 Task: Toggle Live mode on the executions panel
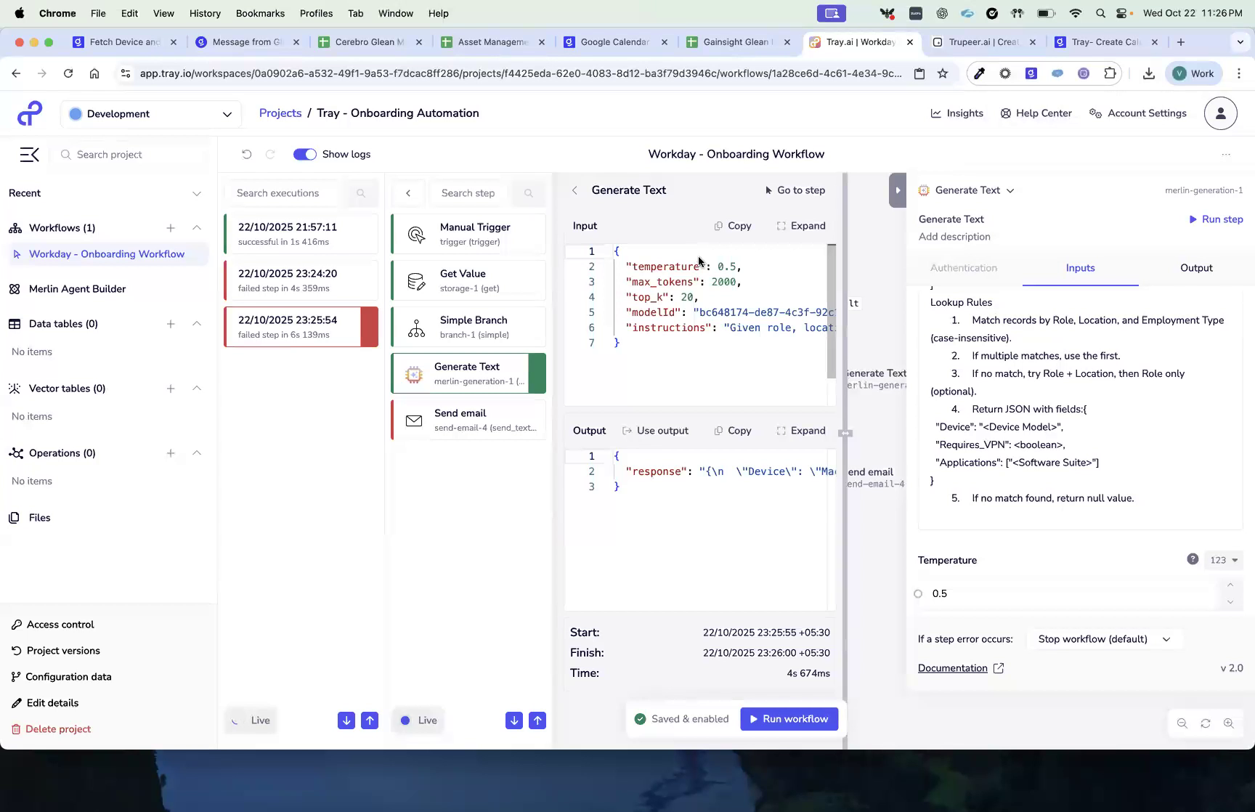point(250,720)
